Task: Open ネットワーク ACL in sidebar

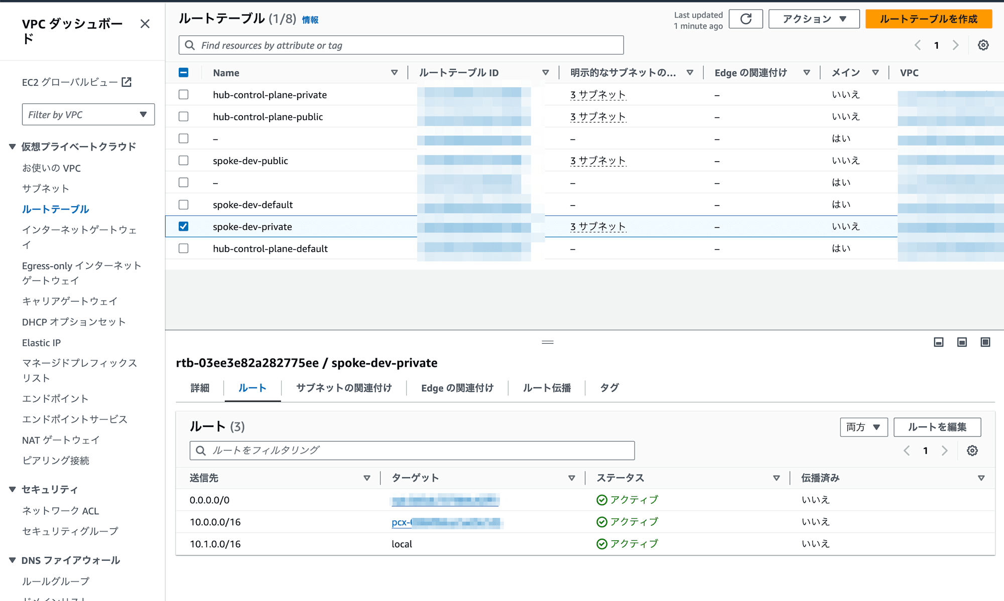Action: click(x=60, y=511)
